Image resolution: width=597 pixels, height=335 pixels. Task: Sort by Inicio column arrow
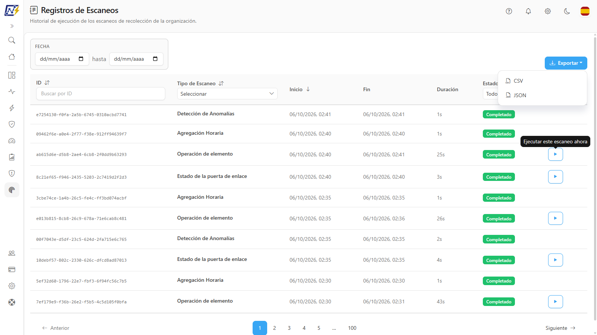(308, 89)
